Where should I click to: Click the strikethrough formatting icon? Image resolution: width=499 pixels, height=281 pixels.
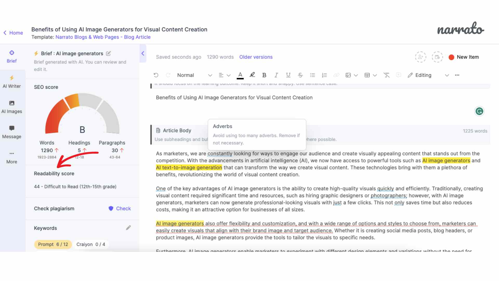click(300, 75)
